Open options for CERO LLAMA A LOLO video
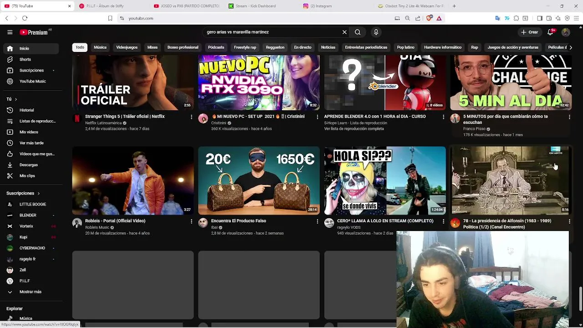Image resolution: width=583 pixels, height=328 pixels. 443,221
